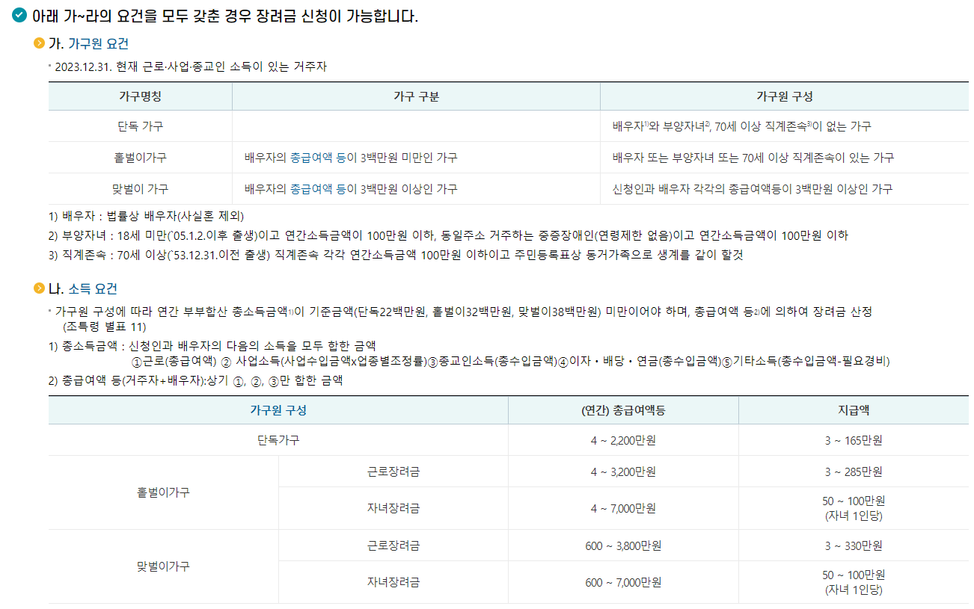Screen dimensions: 974x609
Task: Click the orange arrow icon beside '나. 소득 요건'
Action: point(40,289)
